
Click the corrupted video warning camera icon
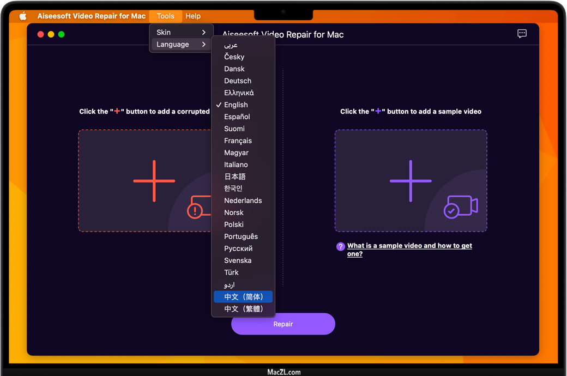199,207
